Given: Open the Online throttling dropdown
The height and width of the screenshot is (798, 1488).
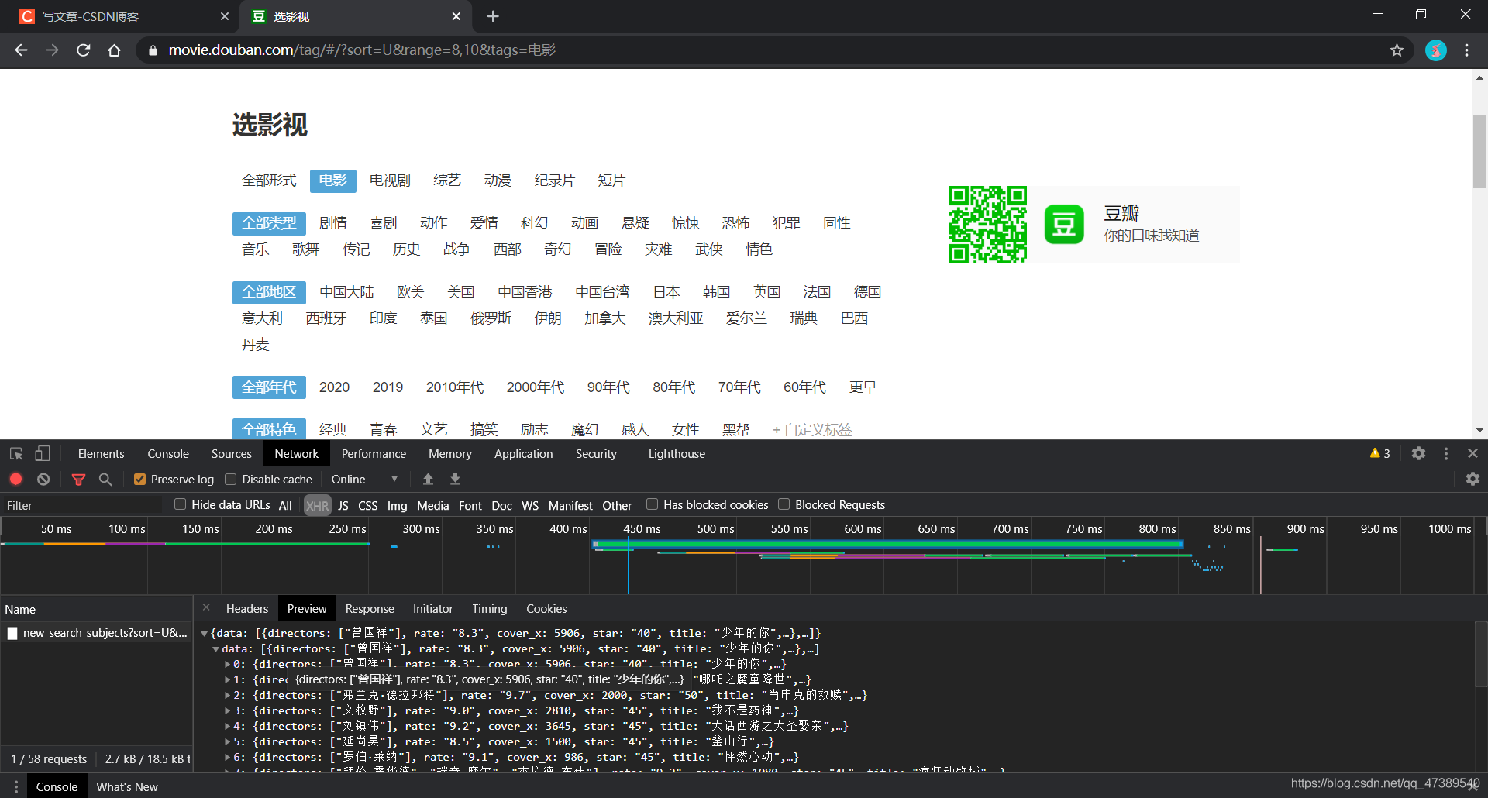Looking at the screenshot, I should click(364, 480).
